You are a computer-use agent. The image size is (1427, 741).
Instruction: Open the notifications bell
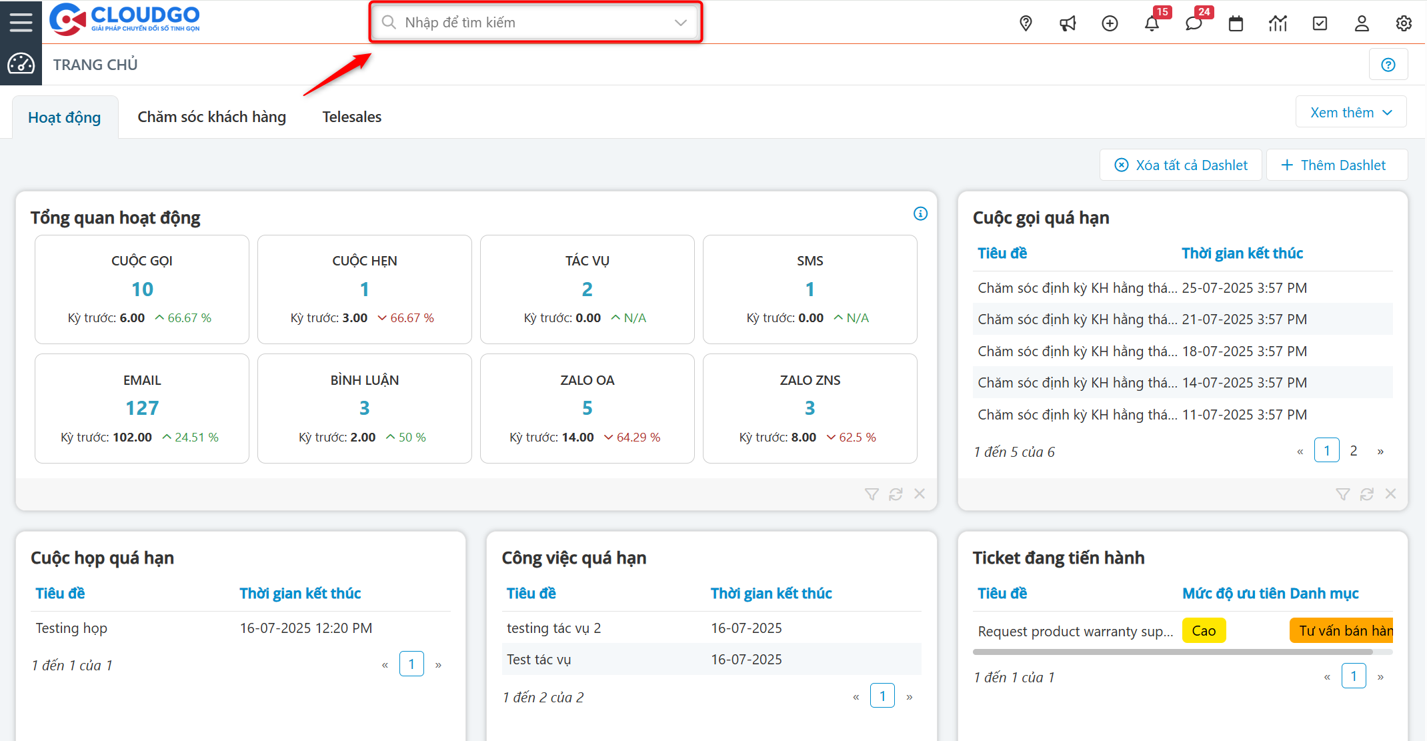tap(1152, 23)
